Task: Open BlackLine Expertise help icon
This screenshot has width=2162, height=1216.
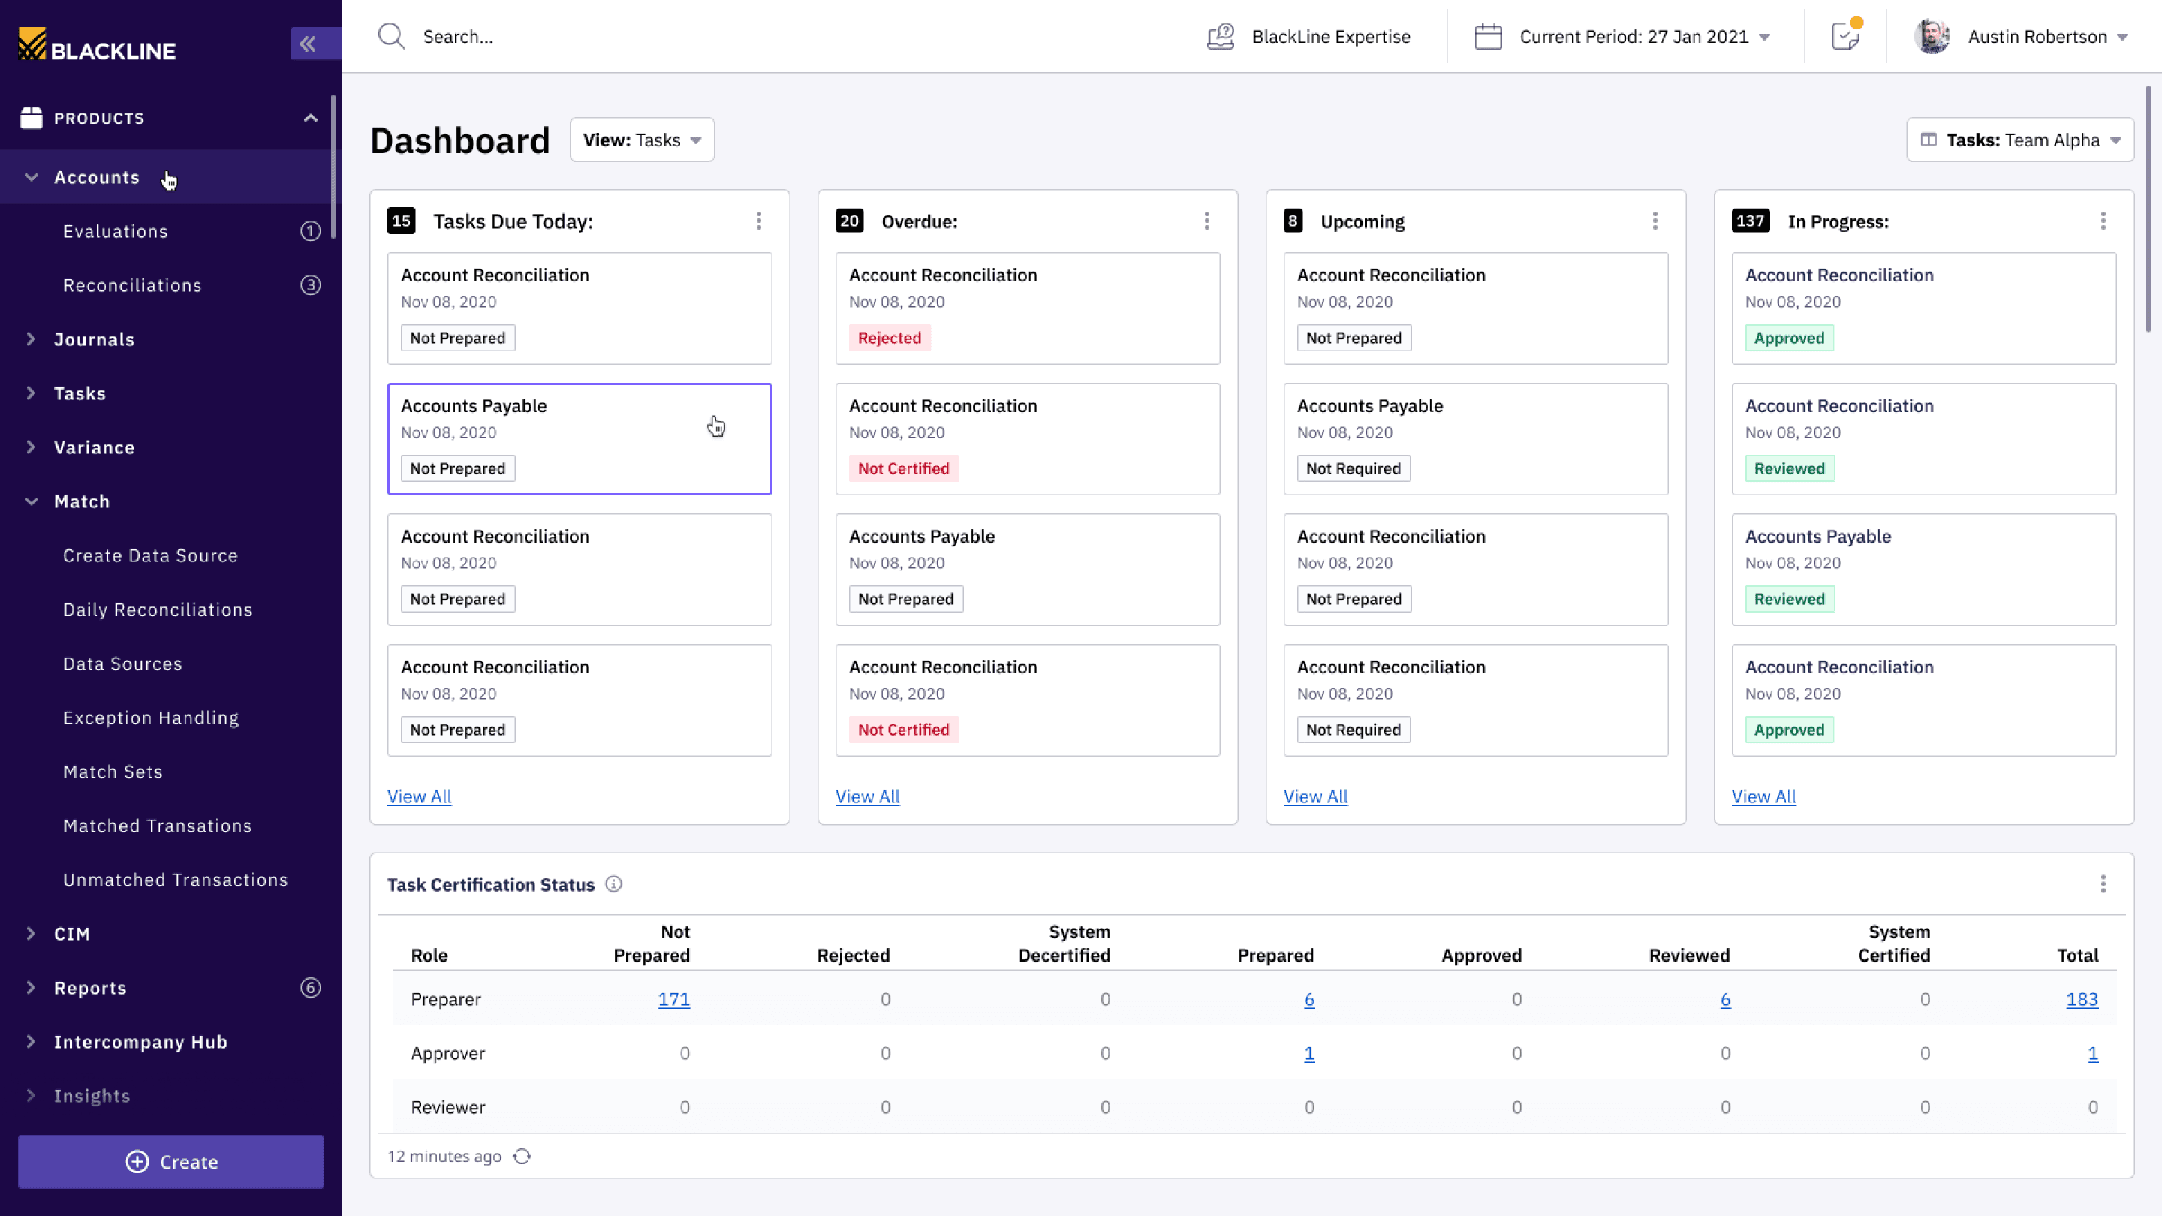Action: tap(1221, 36)
